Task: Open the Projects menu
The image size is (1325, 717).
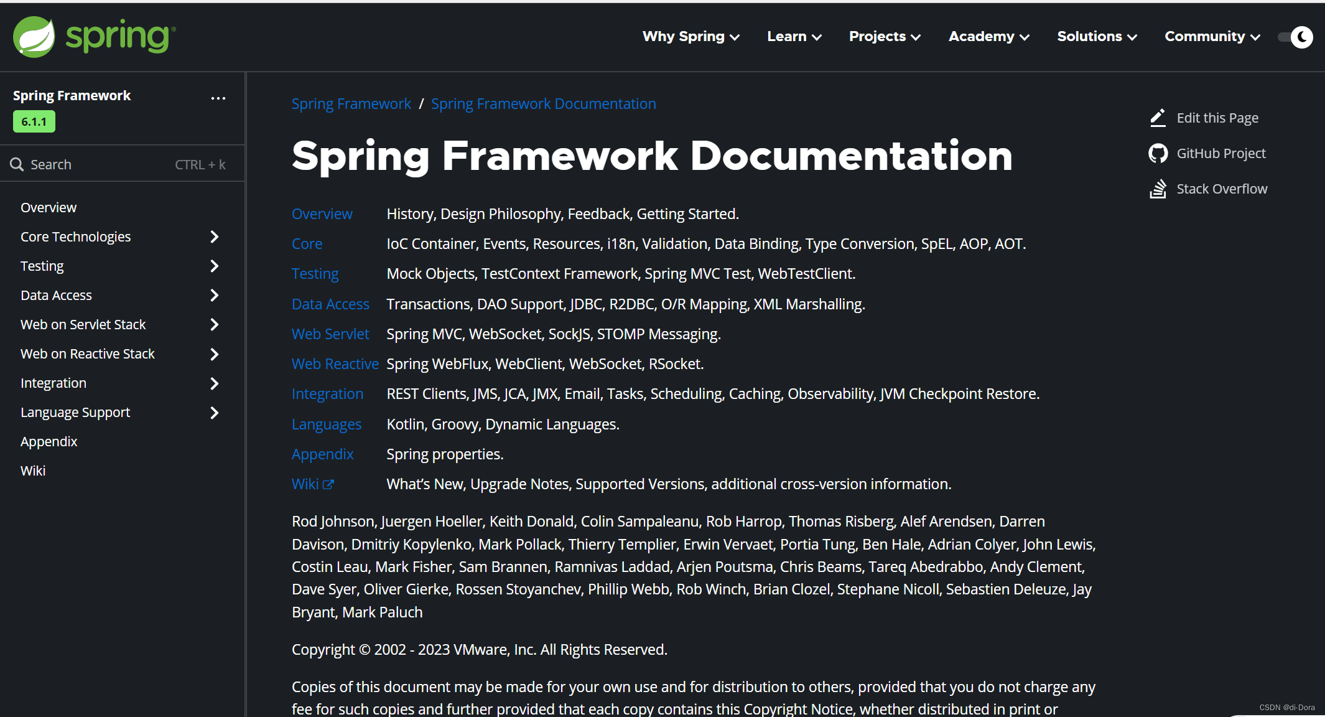Action: coord(885,36)
